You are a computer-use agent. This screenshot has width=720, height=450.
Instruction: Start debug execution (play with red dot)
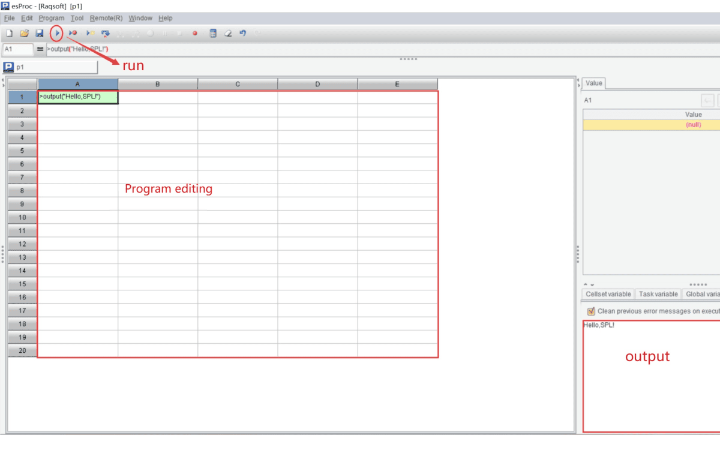tap(73, 34)
